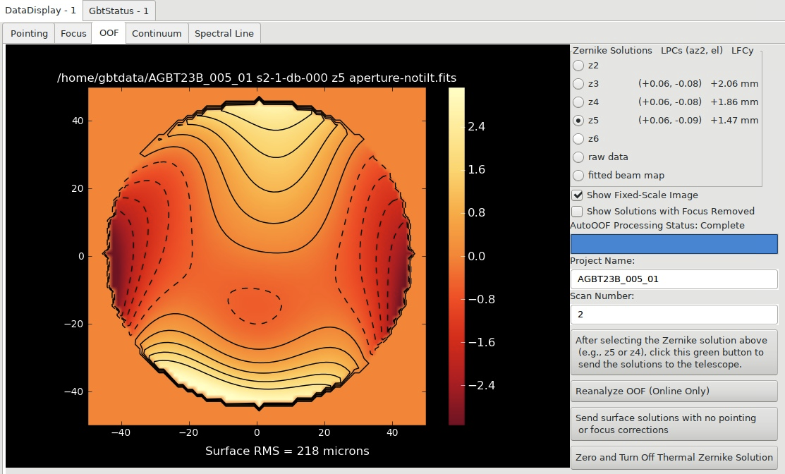Click the colorbar next to the aperture map
Viewport: 785px width, 474px height.
[x=456, y=256]
